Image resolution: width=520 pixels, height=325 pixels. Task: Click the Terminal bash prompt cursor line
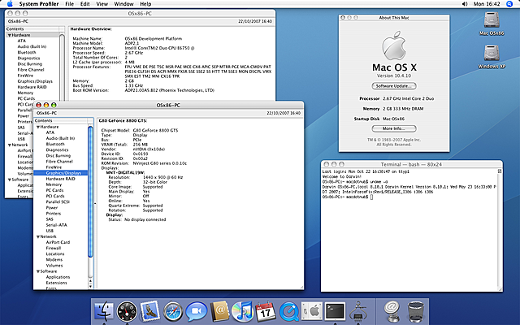348,197
